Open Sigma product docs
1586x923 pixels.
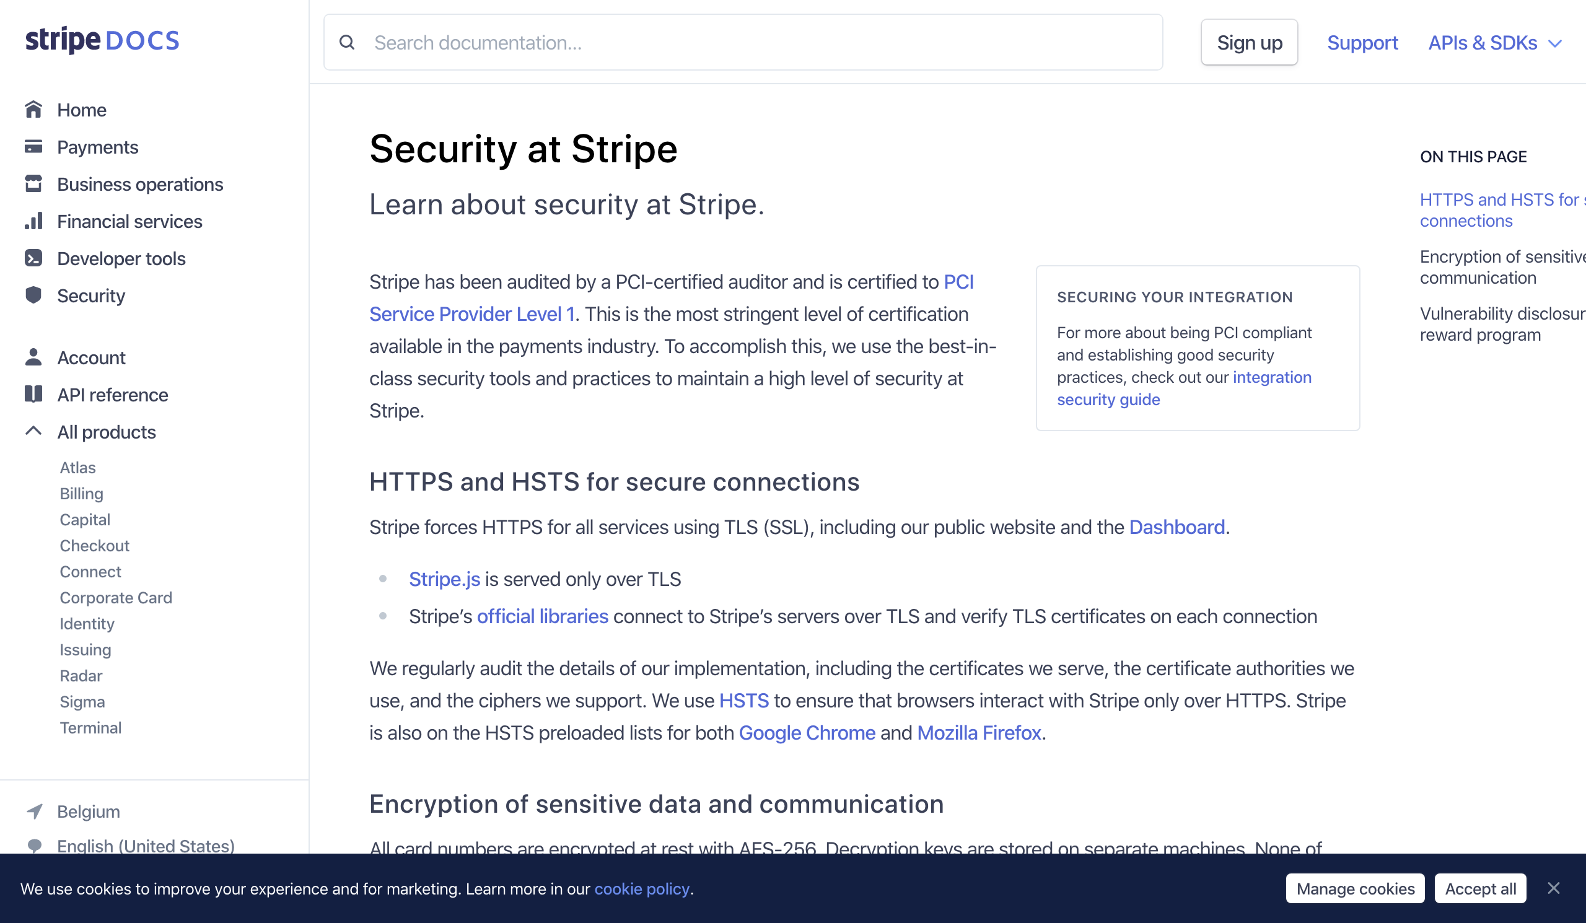tap(82, 701)
